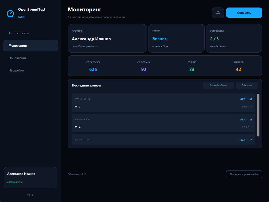Open Личный кабинет link button
269x202 pixels.
[x=218, y=85]
